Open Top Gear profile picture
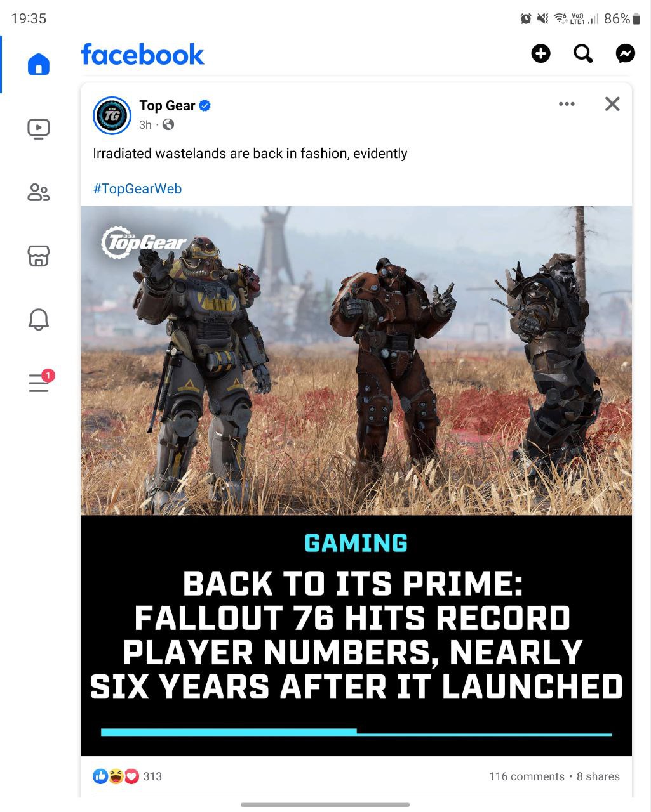Image resolution: width=651 pixels, height=812 pixels. click(x=112, y=115)
